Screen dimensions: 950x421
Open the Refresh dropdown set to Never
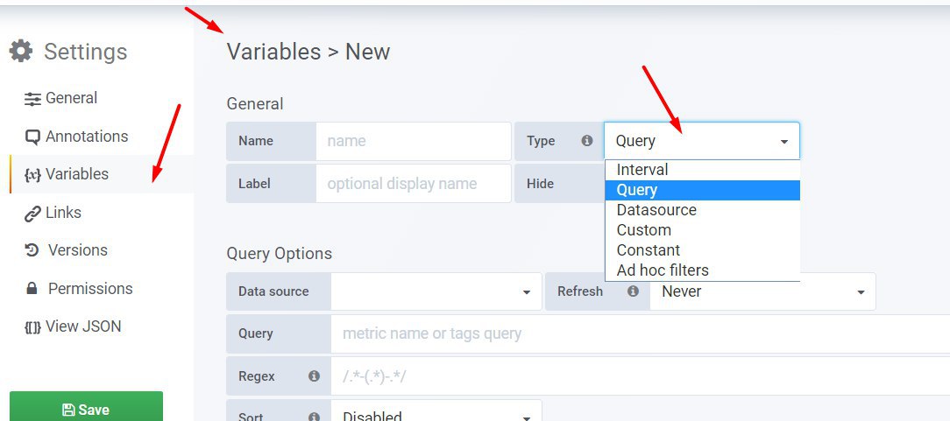coord(762,291)
